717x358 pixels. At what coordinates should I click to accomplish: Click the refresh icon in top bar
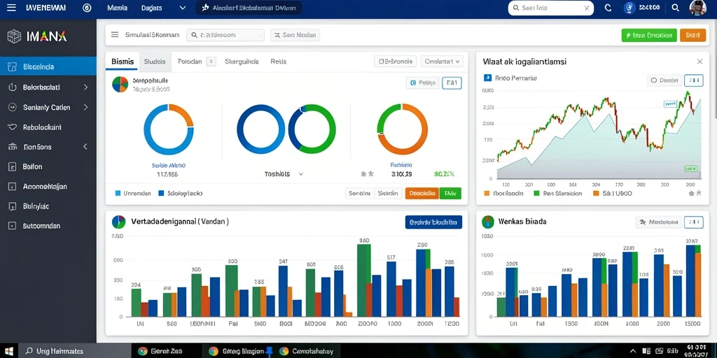point(608,8)
